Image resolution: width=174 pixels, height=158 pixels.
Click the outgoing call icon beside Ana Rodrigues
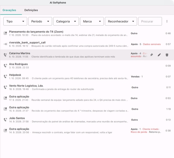click(x=5, y=66)
